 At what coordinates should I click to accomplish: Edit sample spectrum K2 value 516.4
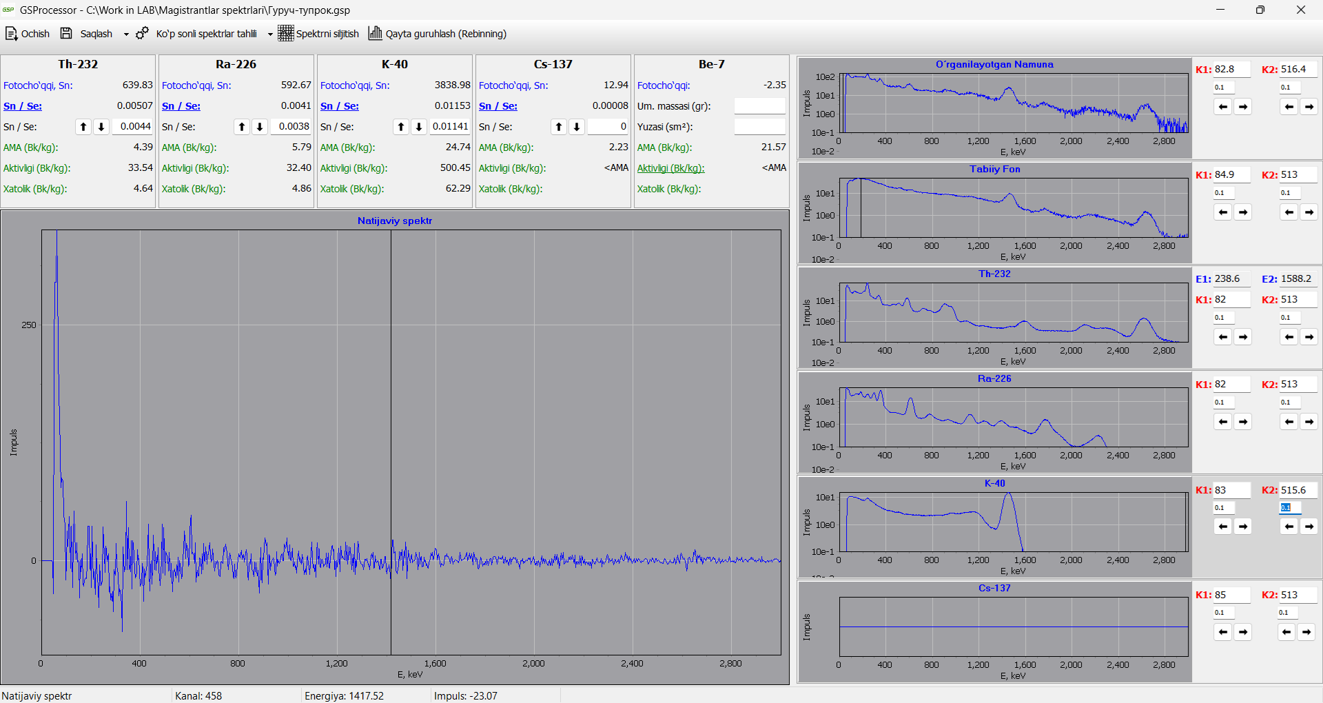tap(1298, 69)
